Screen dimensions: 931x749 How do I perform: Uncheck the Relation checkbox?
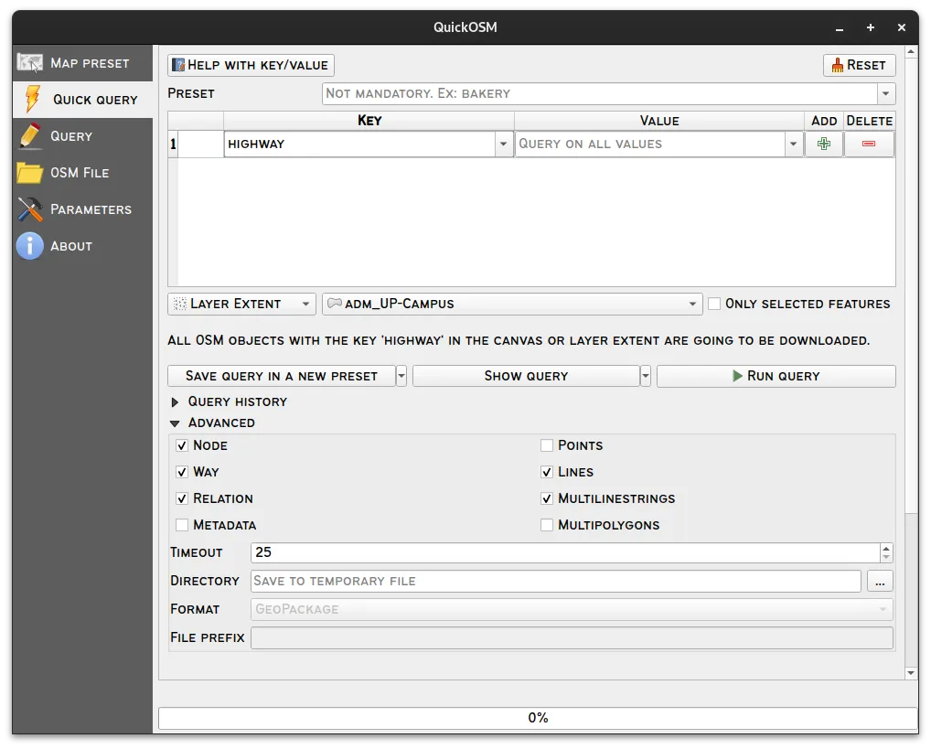tap(182, 498)
